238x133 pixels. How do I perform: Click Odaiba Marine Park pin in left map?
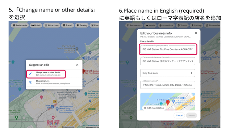[x=90, y=53]
